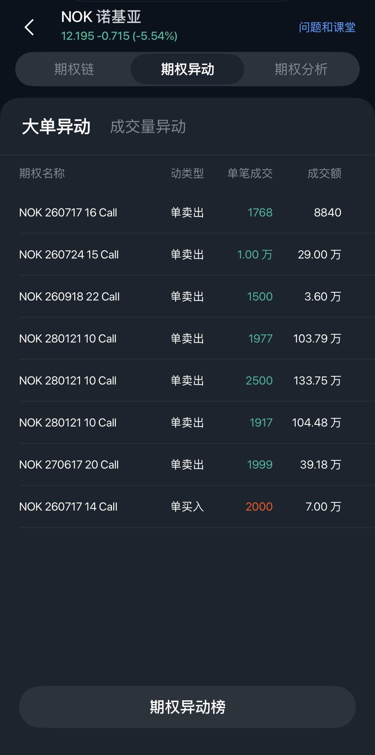Switch to the 期权分析 tab
The height and width of the screenshot is (755, 375).
coord(301,69)
